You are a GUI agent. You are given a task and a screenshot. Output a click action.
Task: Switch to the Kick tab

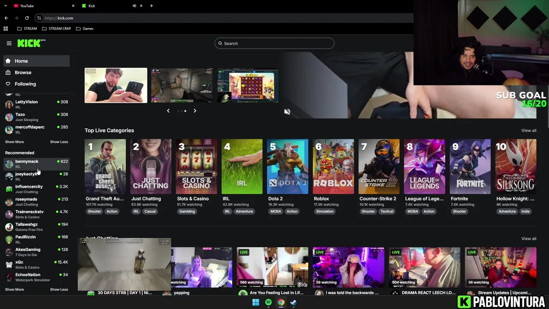112,6
